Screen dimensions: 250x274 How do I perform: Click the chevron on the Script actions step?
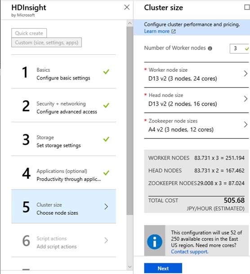106,240
